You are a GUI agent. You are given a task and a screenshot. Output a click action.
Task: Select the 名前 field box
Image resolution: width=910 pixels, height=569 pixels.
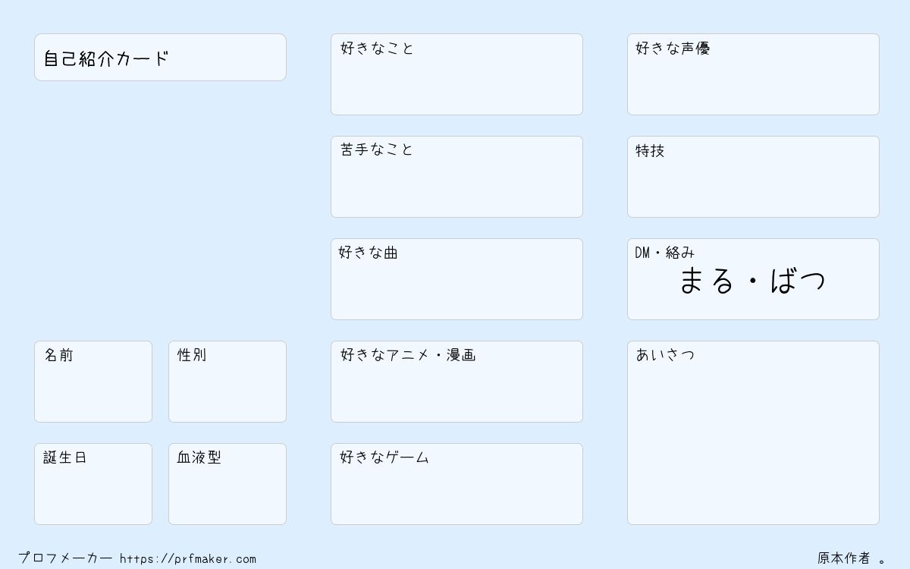click(x=93, y=382)
